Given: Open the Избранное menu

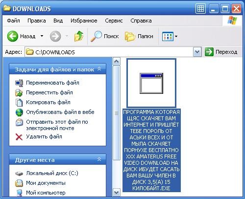Looking at the screenshot, I should (x=84, y=21).
